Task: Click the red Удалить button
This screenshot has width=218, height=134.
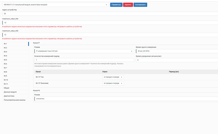Action: point(128,5)
